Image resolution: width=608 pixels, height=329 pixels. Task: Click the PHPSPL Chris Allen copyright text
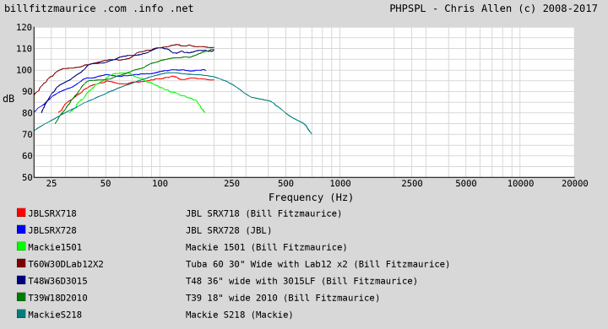(494, 8)
